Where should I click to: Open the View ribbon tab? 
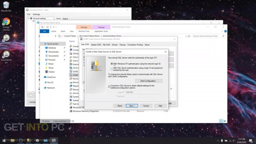click(x=72, y=31)
